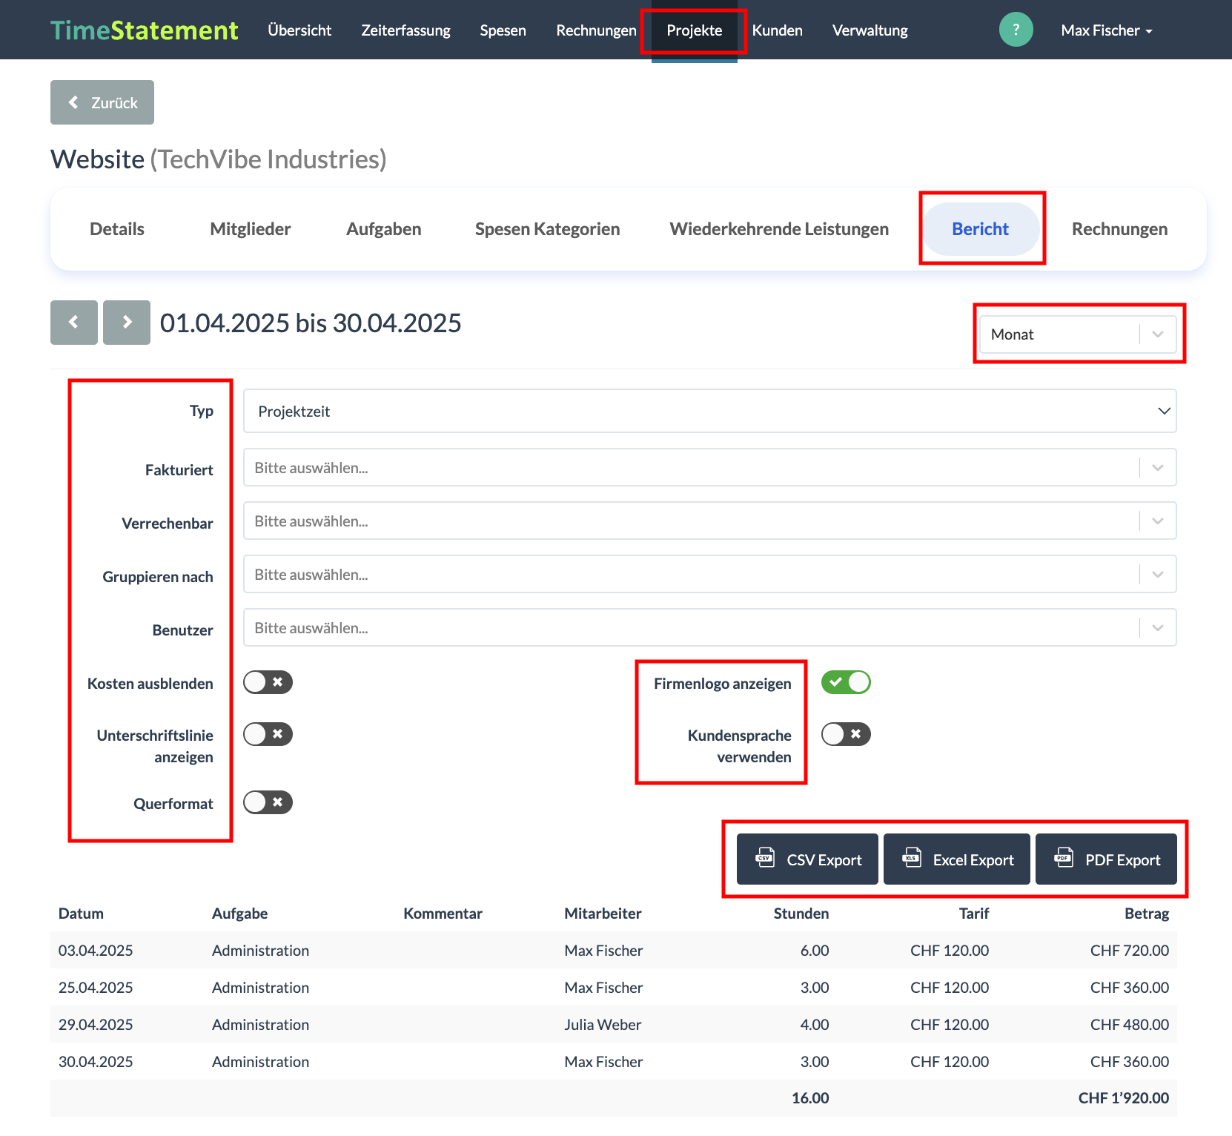The image size is (1232, 1136).
Task: Switch to the Details tab
Action: (x=117, y=229)
